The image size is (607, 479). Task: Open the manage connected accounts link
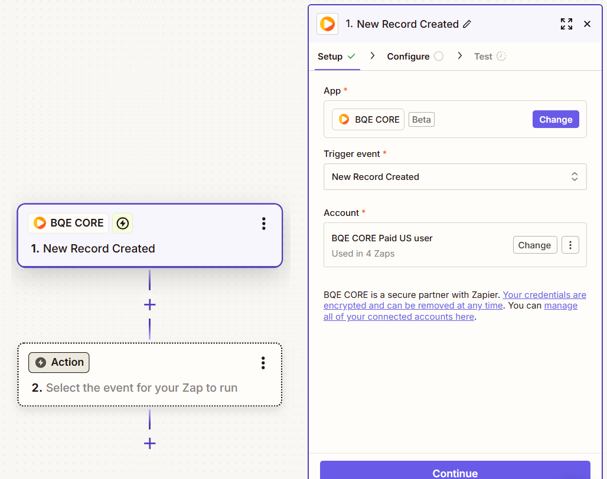coord(399,316)
